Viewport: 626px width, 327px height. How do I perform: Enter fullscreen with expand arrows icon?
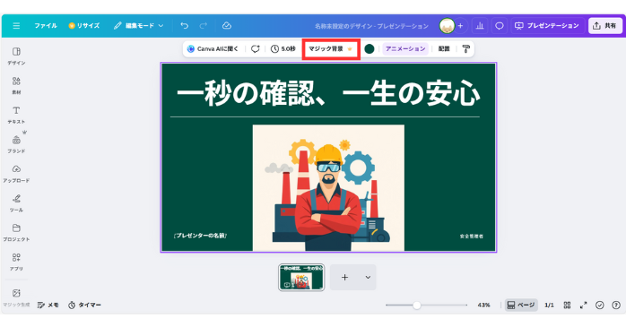click(583, 305)
